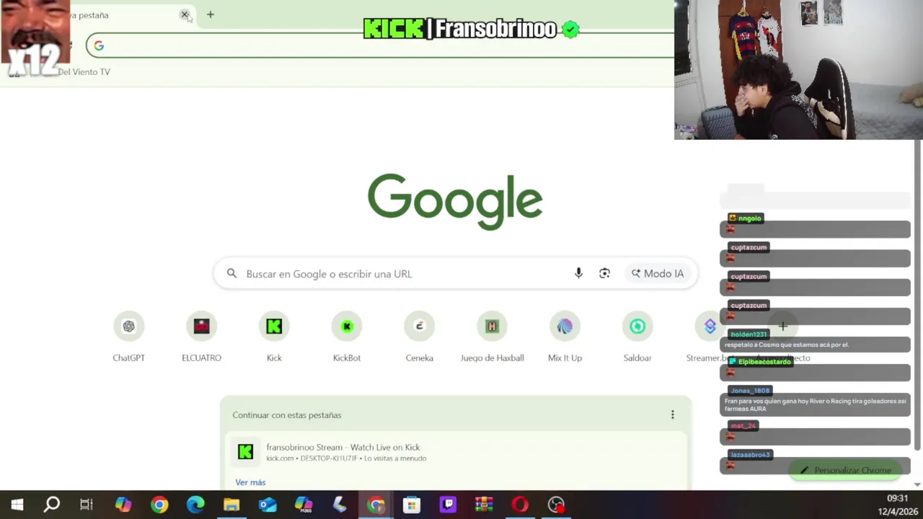Open the Twitch app on taskbar
The width and height of the screenshot is (923, 519).
[448, 505]
